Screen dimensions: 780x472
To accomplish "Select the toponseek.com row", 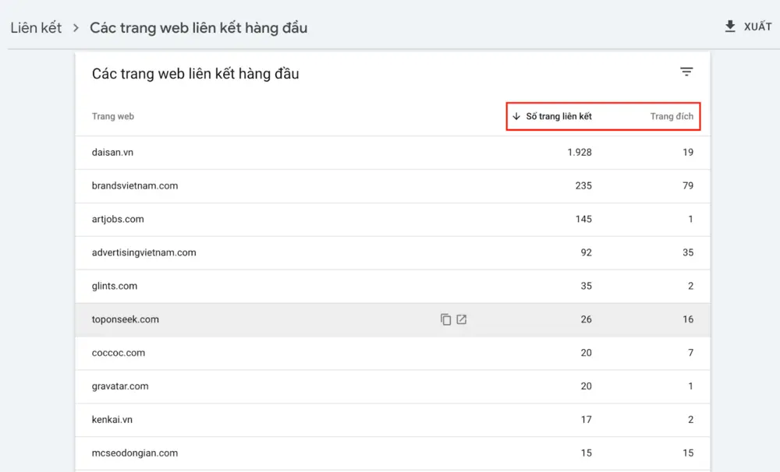I will [x=392, y=319].
